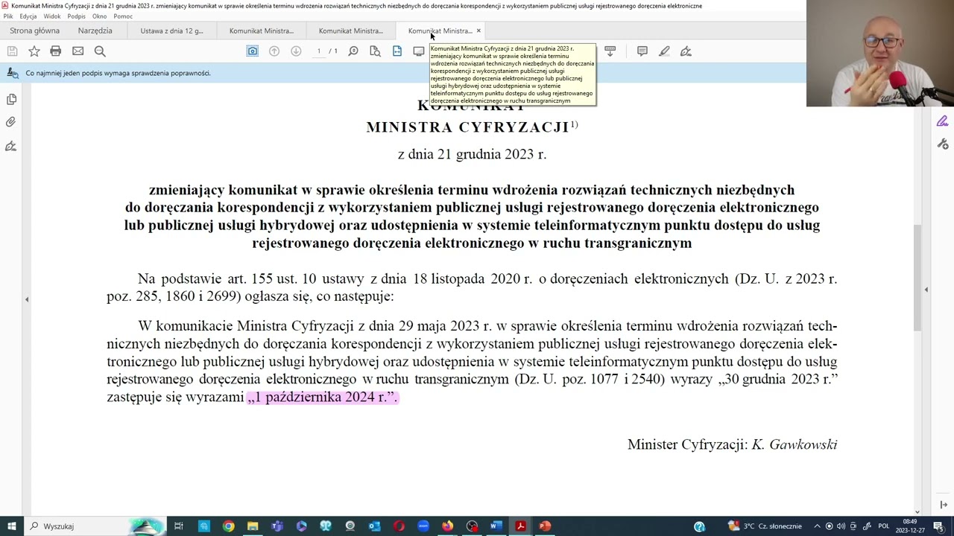Click the fit width icon

coord(397,51)
